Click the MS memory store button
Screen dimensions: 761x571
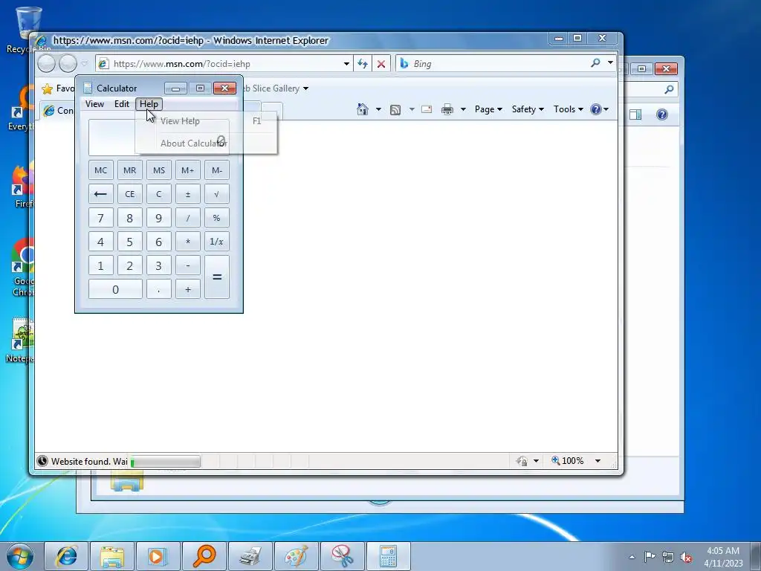[159, 170]
